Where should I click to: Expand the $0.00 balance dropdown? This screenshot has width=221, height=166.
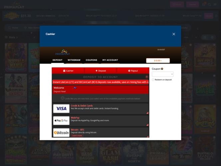(158, 61)
